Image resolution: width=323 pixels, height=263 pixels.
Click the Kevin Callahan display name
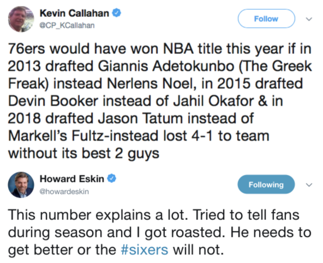click(x=74, y=14)
